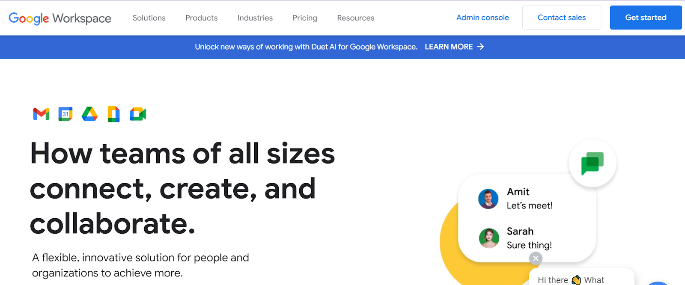Click the Contact sales button

coord(562,18)
